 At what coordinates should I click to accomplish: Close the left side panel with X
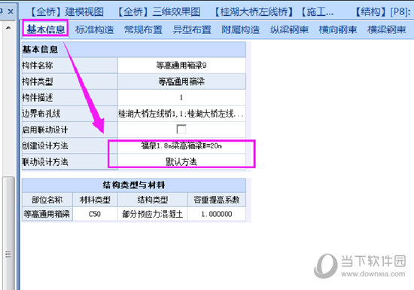coord(11,11)
